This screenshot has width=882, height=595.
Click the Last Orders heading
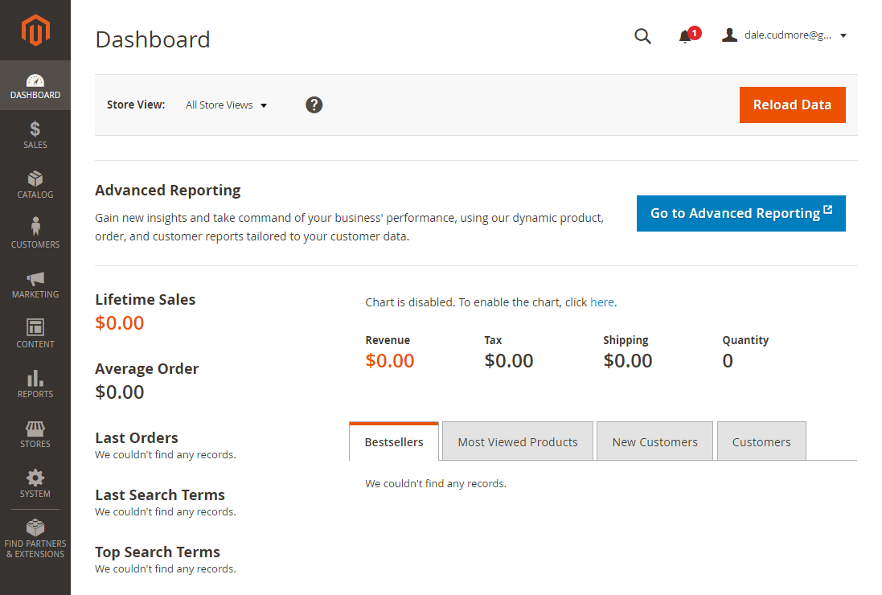pos(137,438)
